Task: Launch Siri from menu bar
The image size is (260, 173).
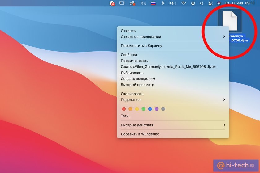Action: 219,3
